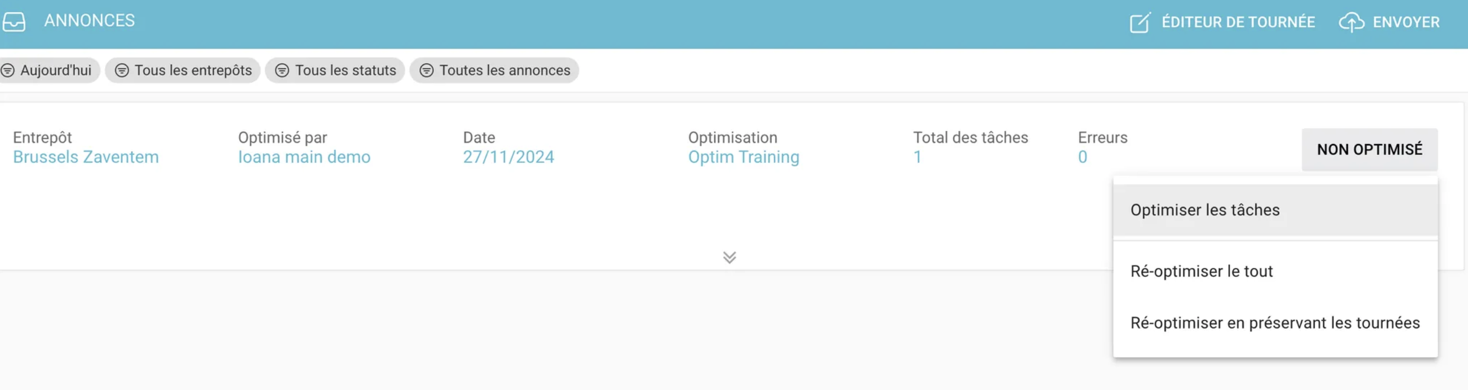Click the Brussels Zaventem warehouse value
The height and width of the screenshot is (390, 1468).
click(86, 156)
